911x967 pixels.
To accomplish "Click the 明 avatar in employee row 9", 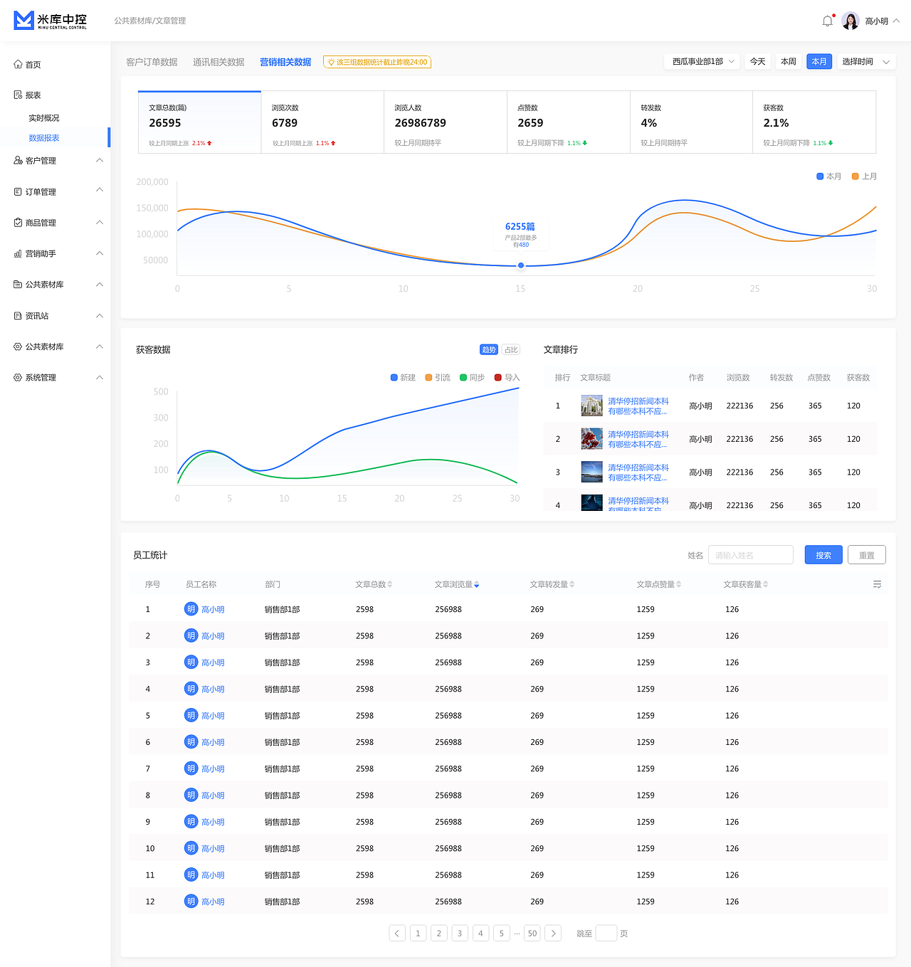I will coord(191,822).
